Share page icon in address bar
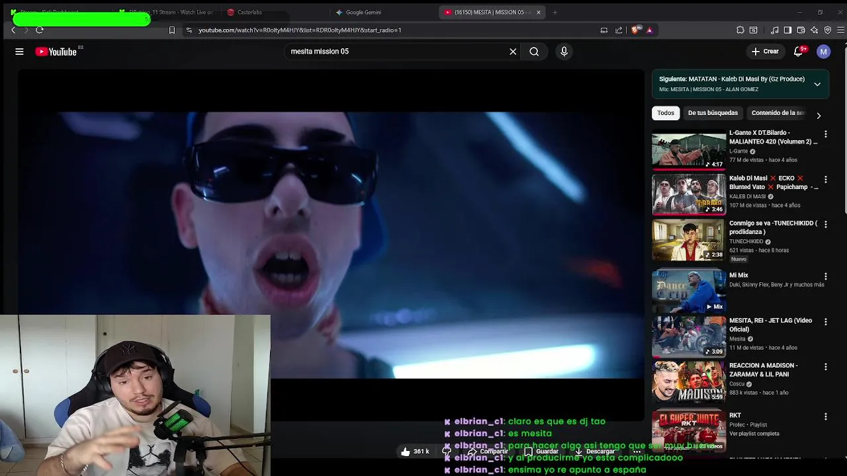Screen dimensions: 847x476 pyautogui.click(x=619, y=30)
